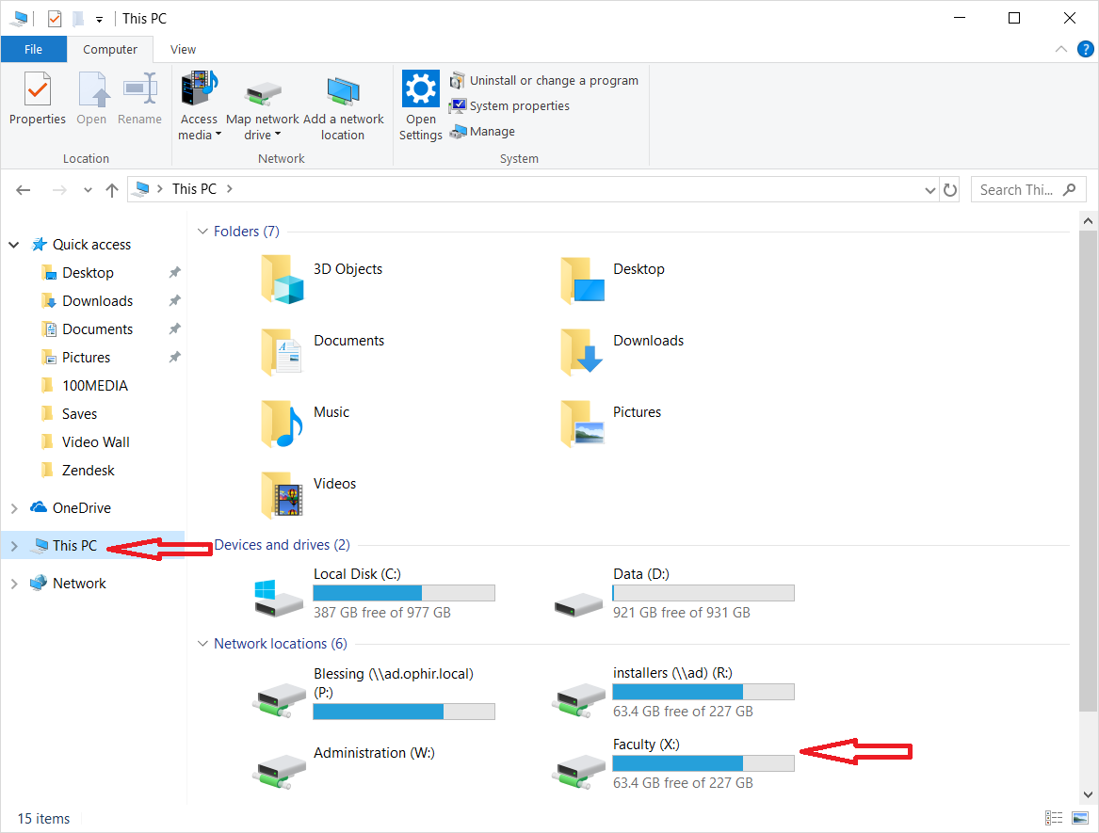1099x833 pixels.
Task: Switch to large icons view in status bar
Action: [x=1079, y=818]
